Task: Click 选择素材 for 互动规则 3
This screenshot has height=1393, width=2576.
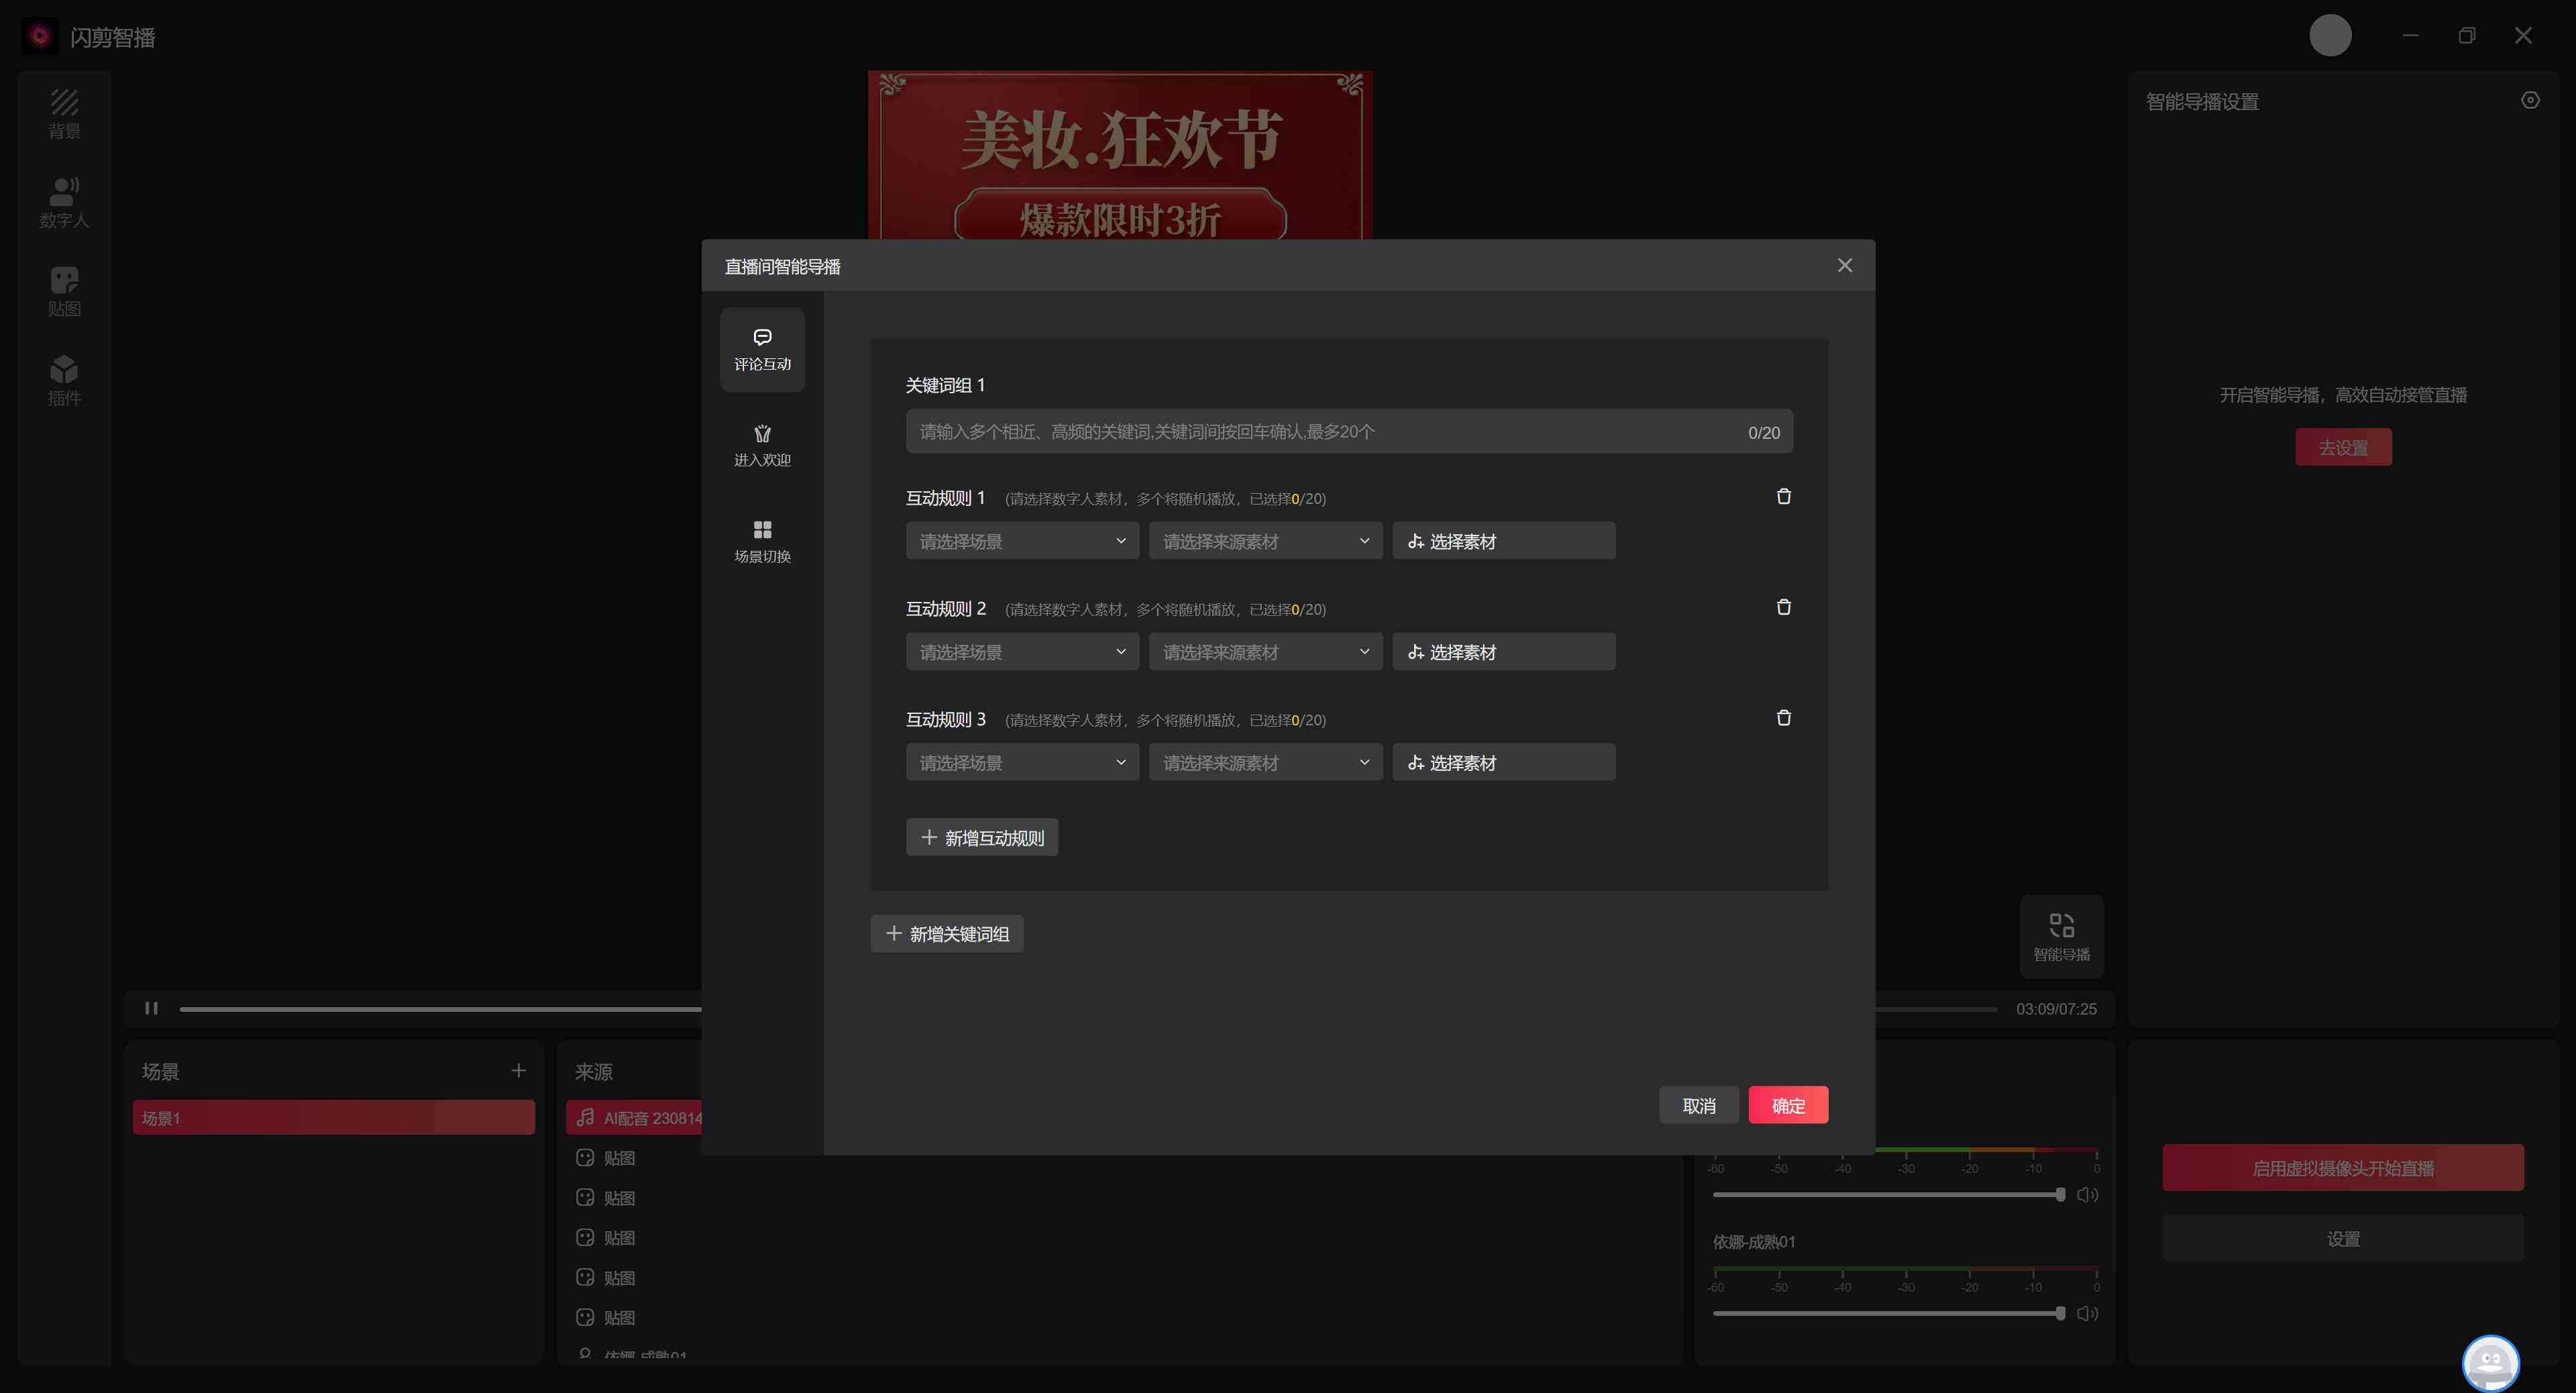Action: (x=1503, y=763)
